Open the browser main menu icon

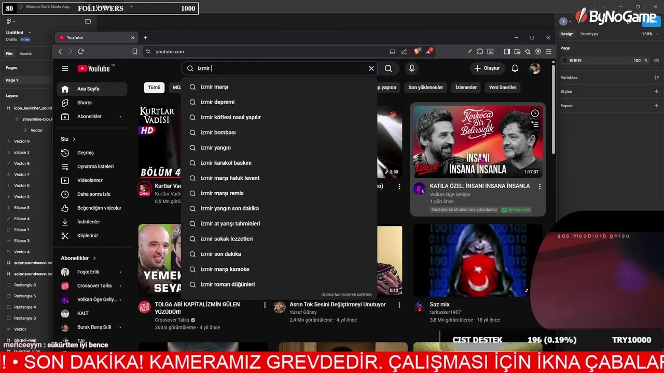548,51
